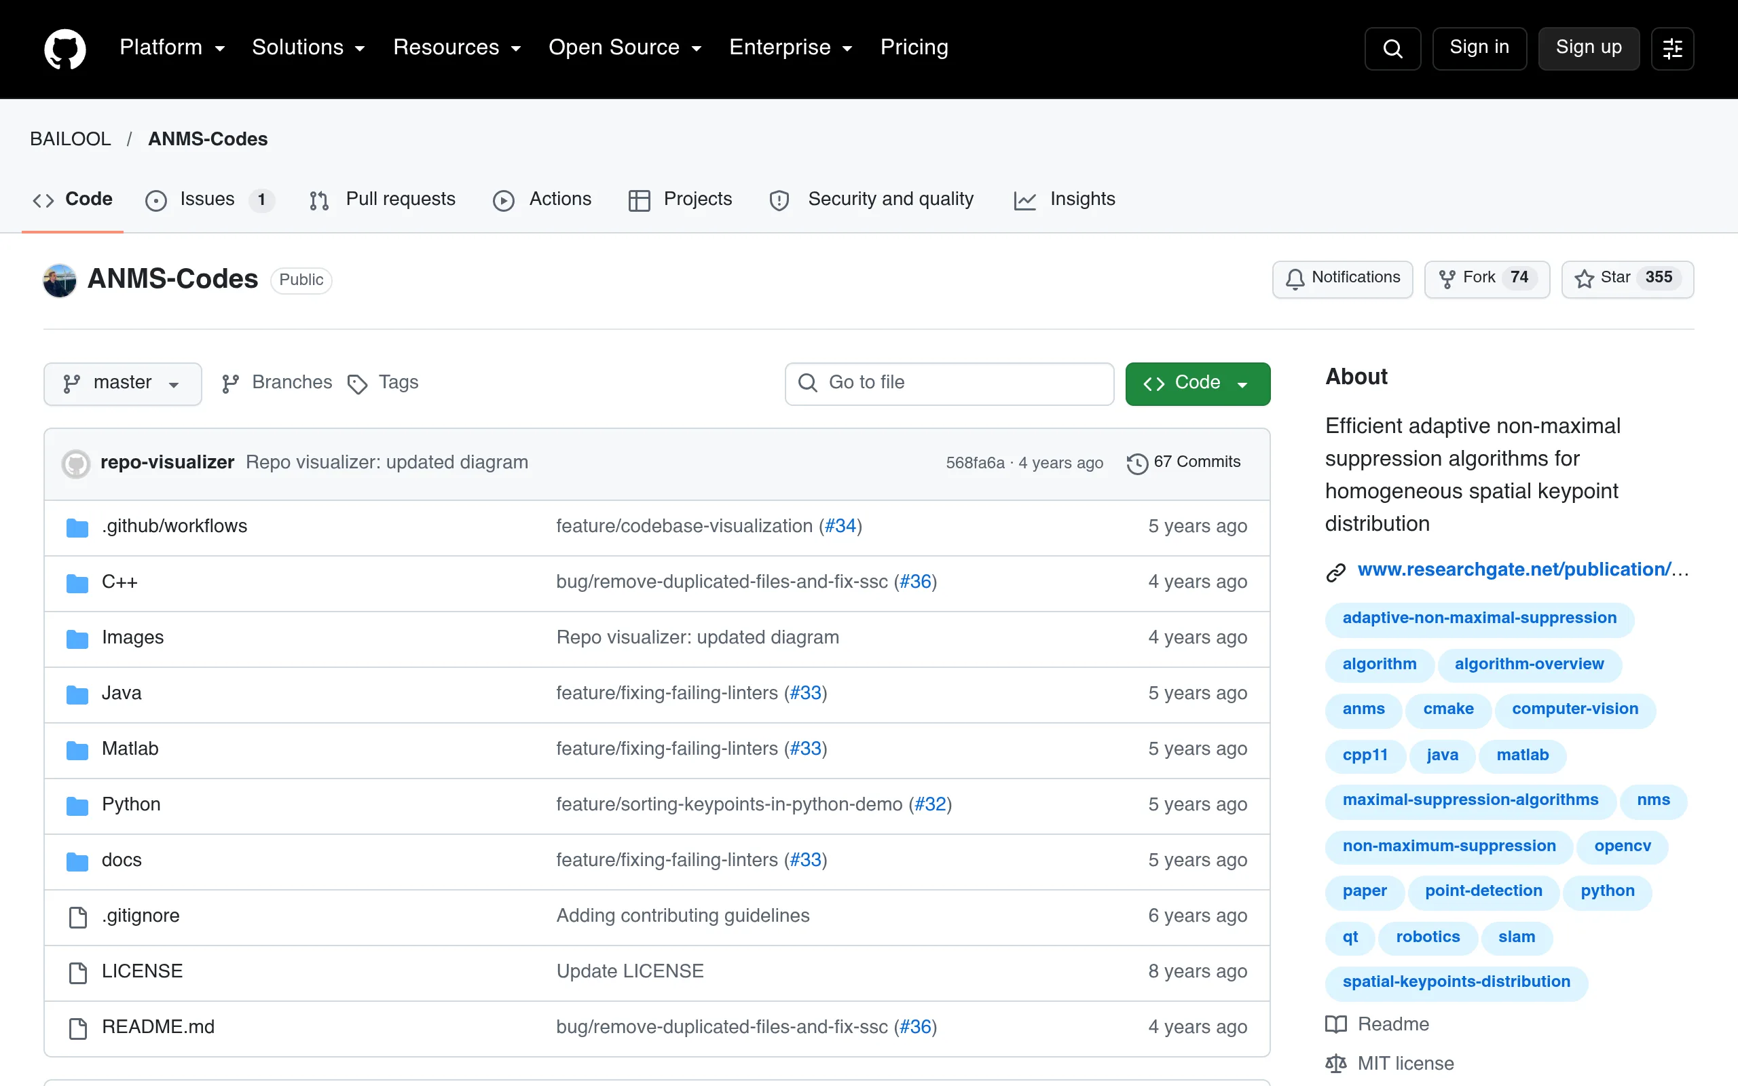Click the Sign up button

pyautogui.click(x=1589, y=49)
